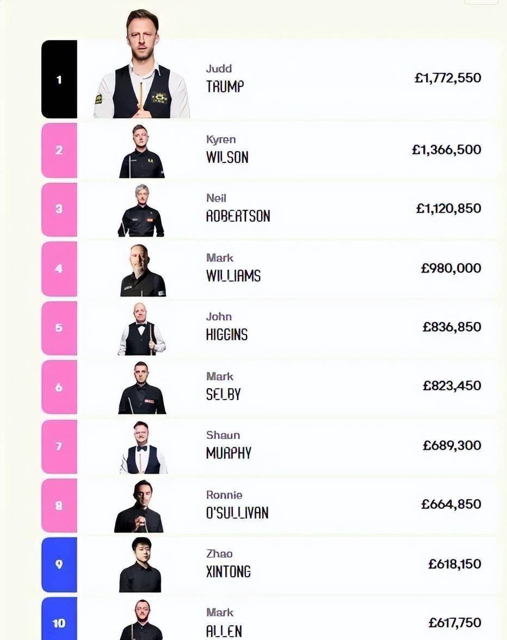Click the £980,000 prize money amount
507x640 pixels.
pos(451,268)
